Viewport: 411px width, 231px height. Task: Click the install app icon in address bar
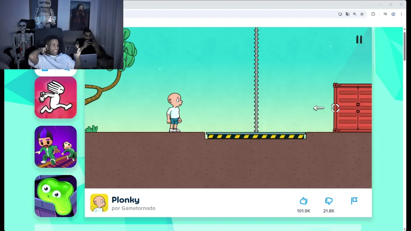click(x=340, y=14)
